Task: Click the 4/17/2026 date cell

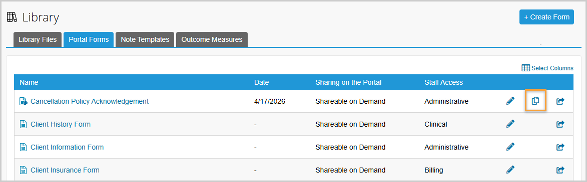Action: (x=270, y=101)
